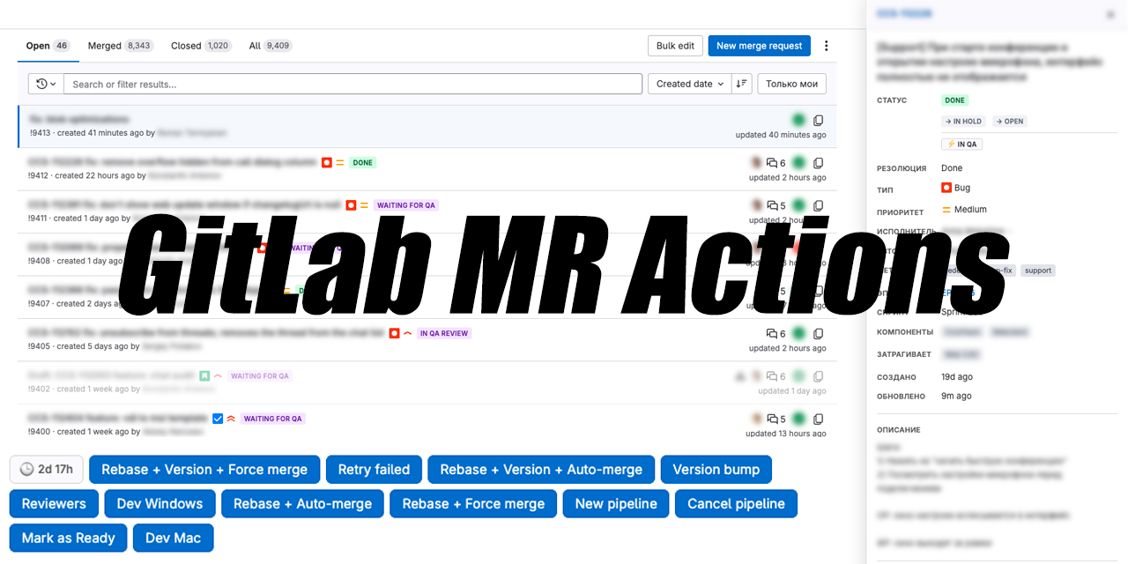Click comments icon on MR !9412

coord(772,163)
